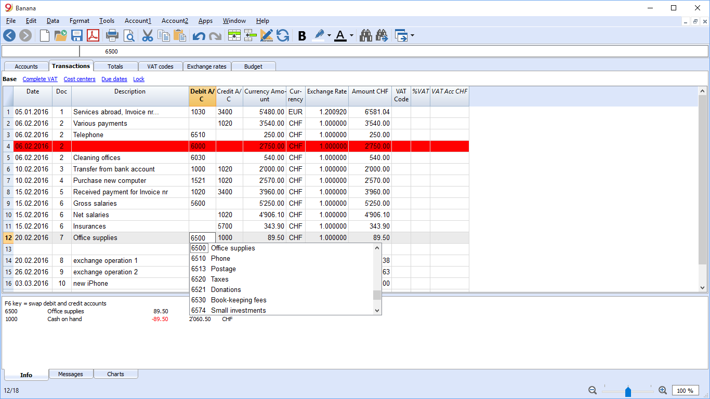Open the highlighter color dropdown
The height and width of the screenshot is (399, 710).
(328, 35)
